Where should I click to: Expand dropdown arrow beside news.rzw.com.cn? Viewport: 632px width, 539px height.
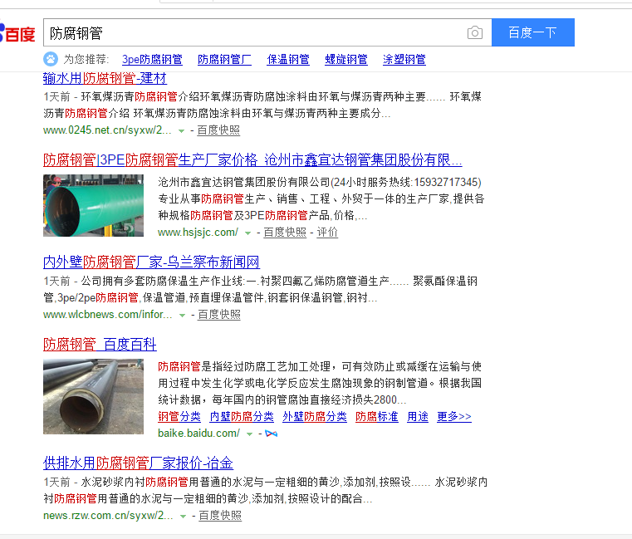tap(183, 517)
